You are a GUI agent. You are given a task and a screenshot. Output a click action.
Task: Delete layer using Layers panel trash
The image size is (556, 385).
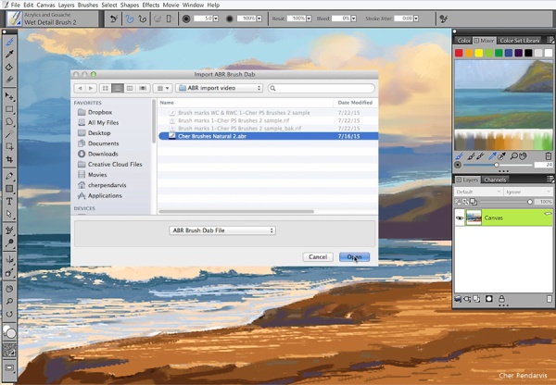click(x=549, y=299)
